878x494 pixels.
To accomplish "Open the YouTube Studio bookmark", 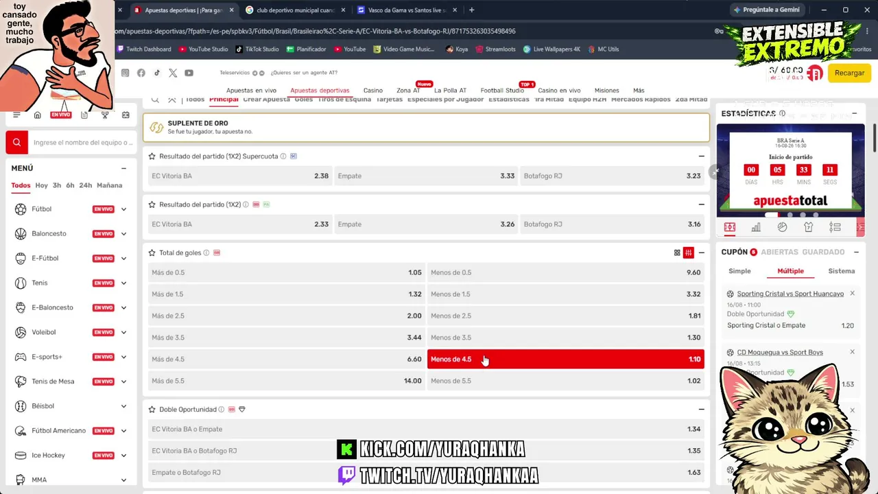I will tap(203, 49).
